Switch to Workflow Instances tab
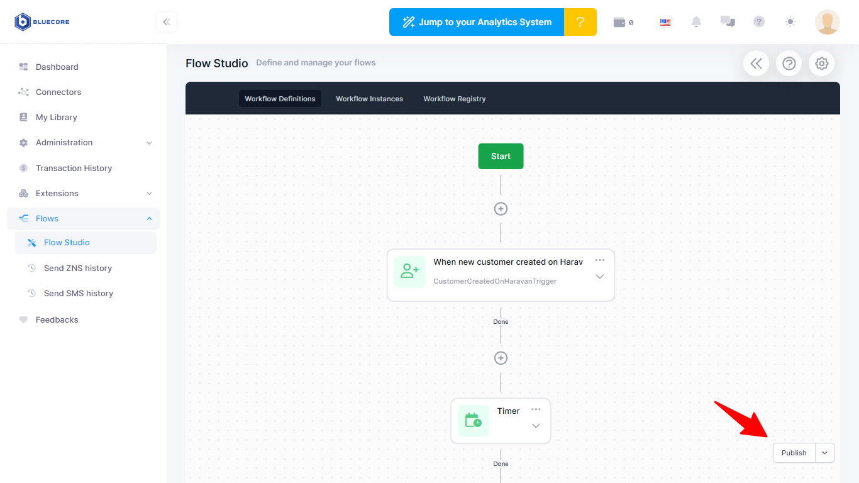Image resolution: width=859 pixels, height=483 pixels. 369,99
